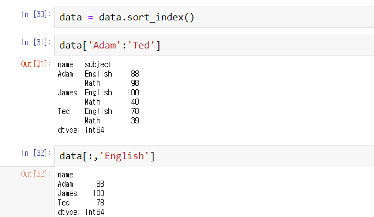The height and width of the screenshot is (217, 374).
Task: Click 'Ted' in Out[31] output
Action: 64,111
